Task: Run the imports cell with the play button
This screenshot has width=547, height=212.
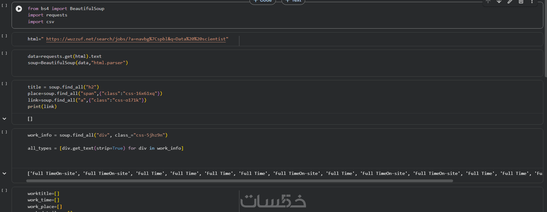Action: coord(19,9)
